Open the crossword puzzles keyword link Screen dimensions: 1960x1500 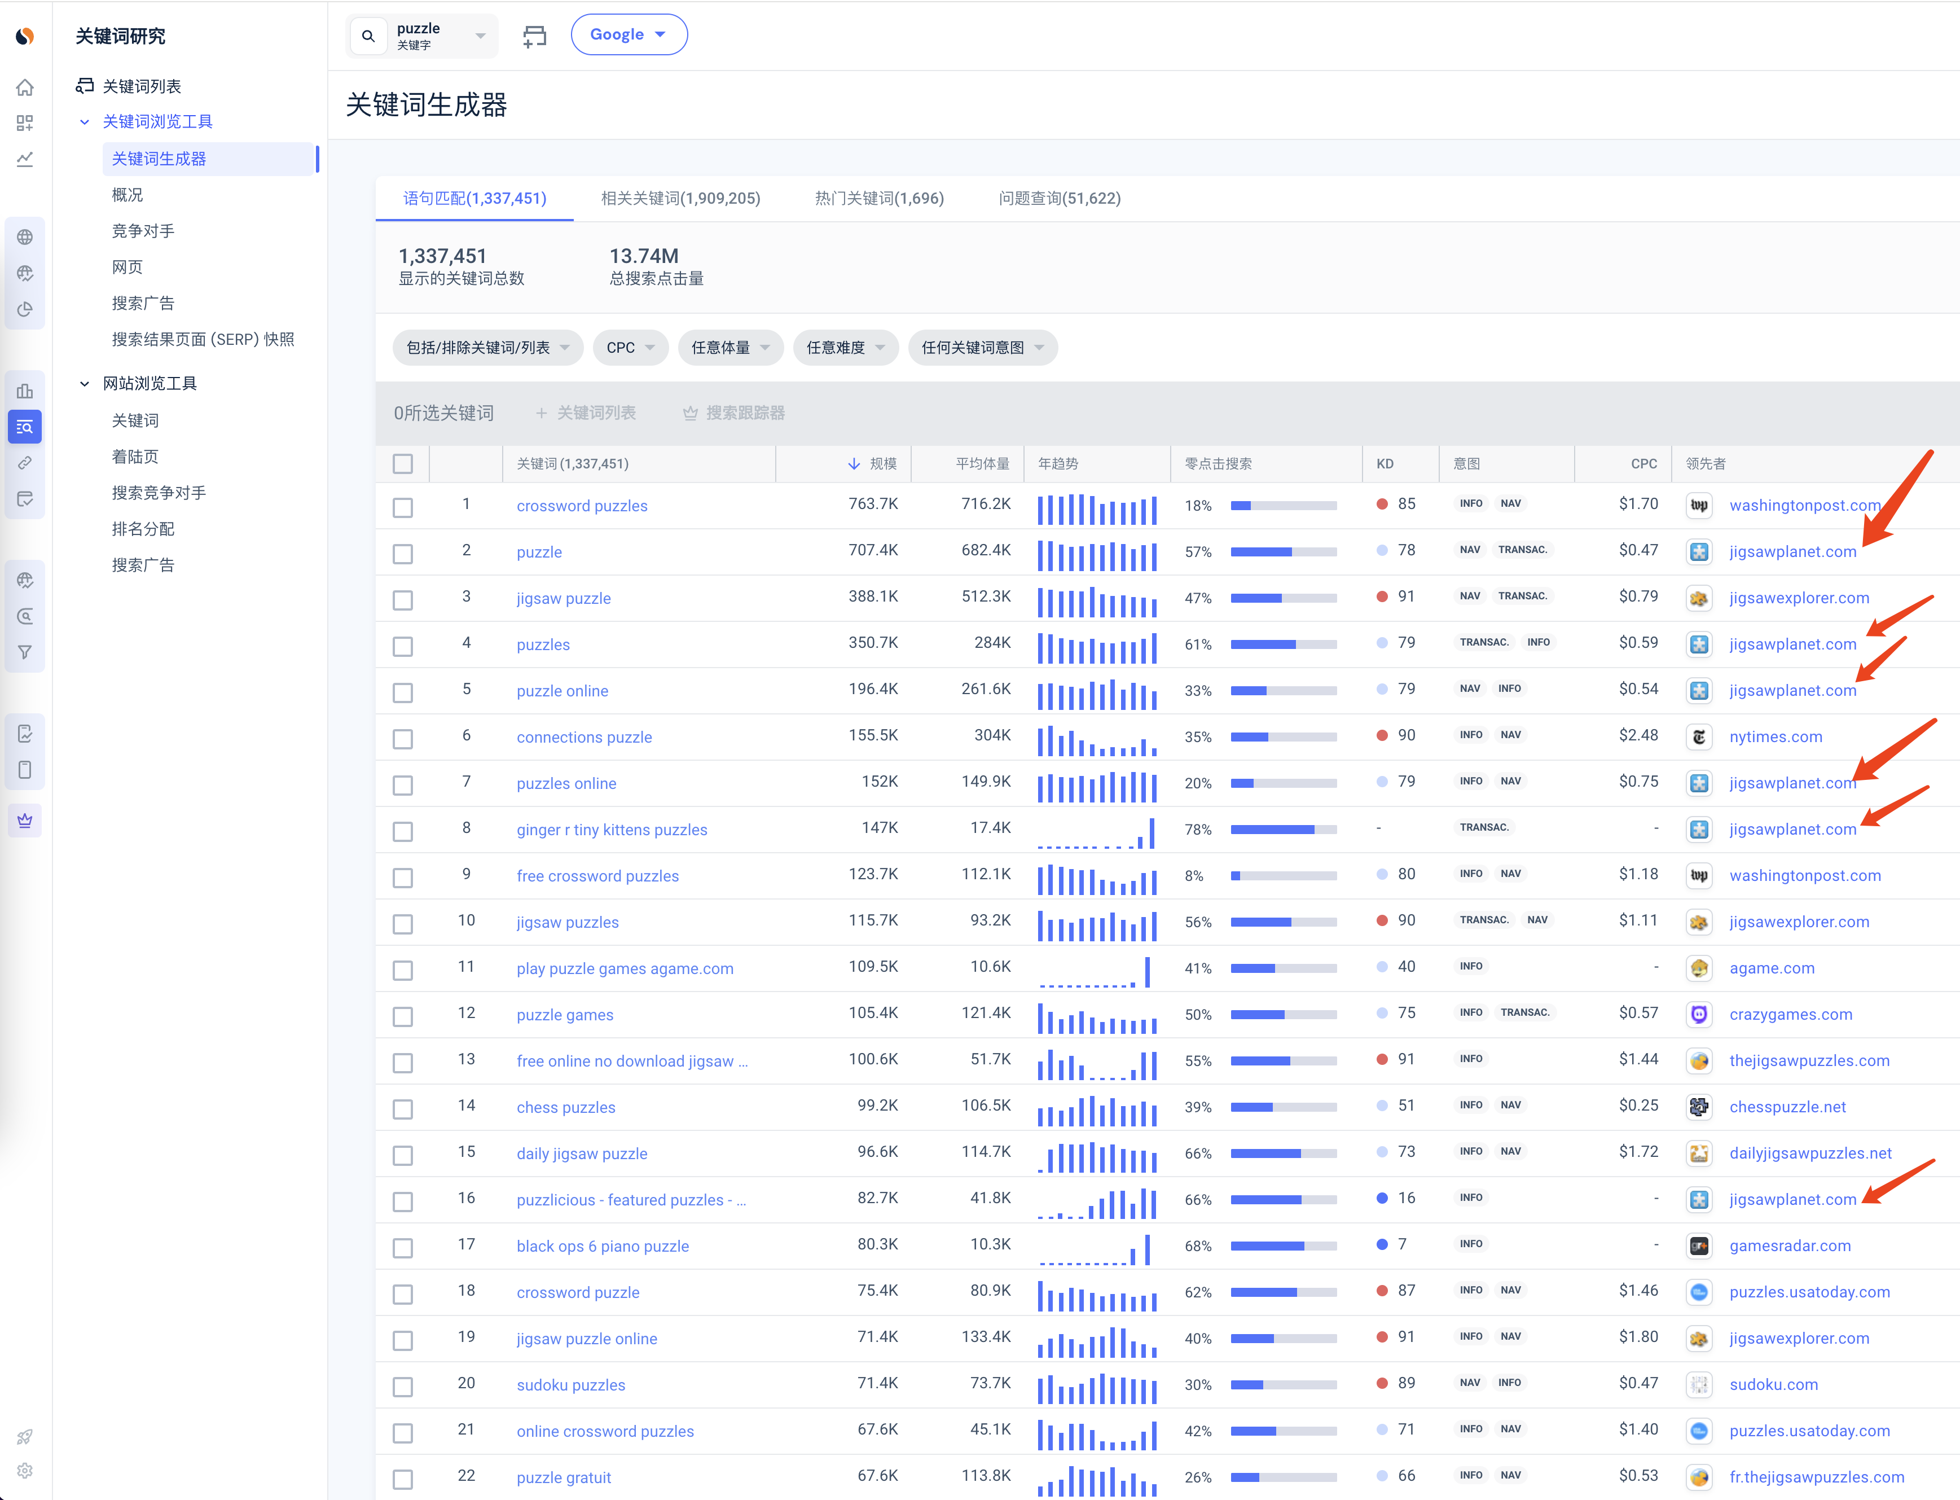tap(582, 505)
